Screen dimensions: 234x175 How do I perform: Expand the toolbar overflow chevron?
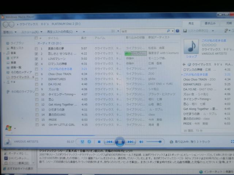click(x=84, y=32)
